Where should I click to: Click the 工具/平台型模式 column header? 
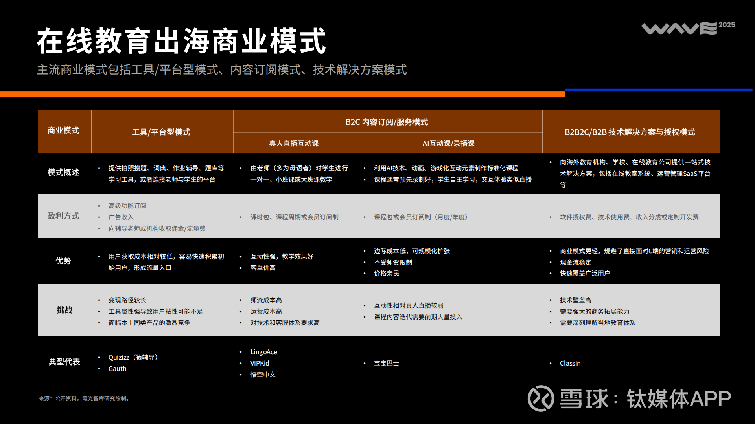point(161,132)
